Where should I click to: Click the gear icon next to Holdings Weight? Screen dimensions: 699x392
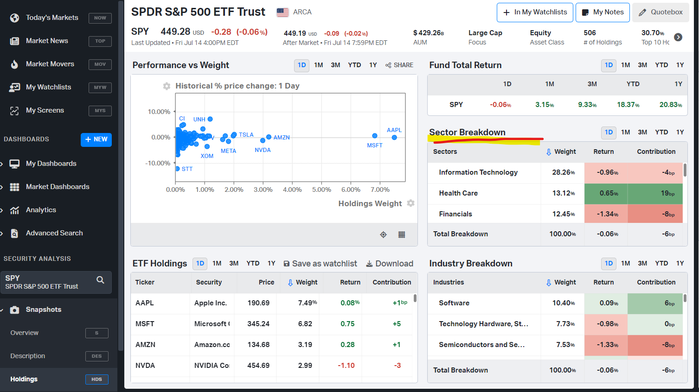(x=410, y=203)
